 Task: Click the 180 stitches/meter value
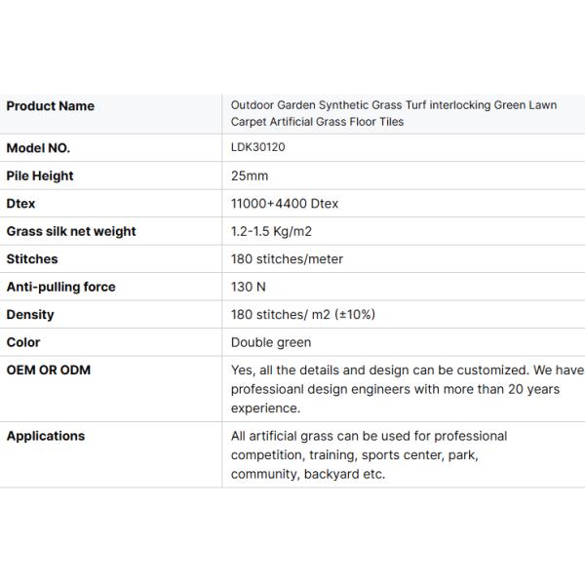coord(287,259)
